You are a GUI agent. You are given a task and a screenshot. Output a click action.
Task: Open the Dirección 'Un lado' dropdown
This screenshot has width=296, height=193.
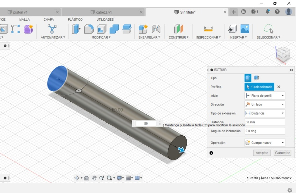pos(265,105)
